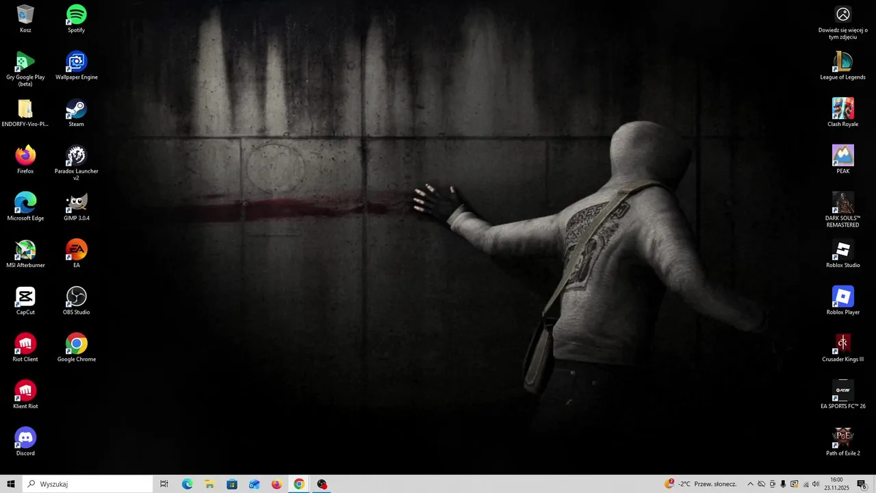876x493 pixels.
Task: Switch to Google Chrome on the taskbar
Action: point(299,484)
